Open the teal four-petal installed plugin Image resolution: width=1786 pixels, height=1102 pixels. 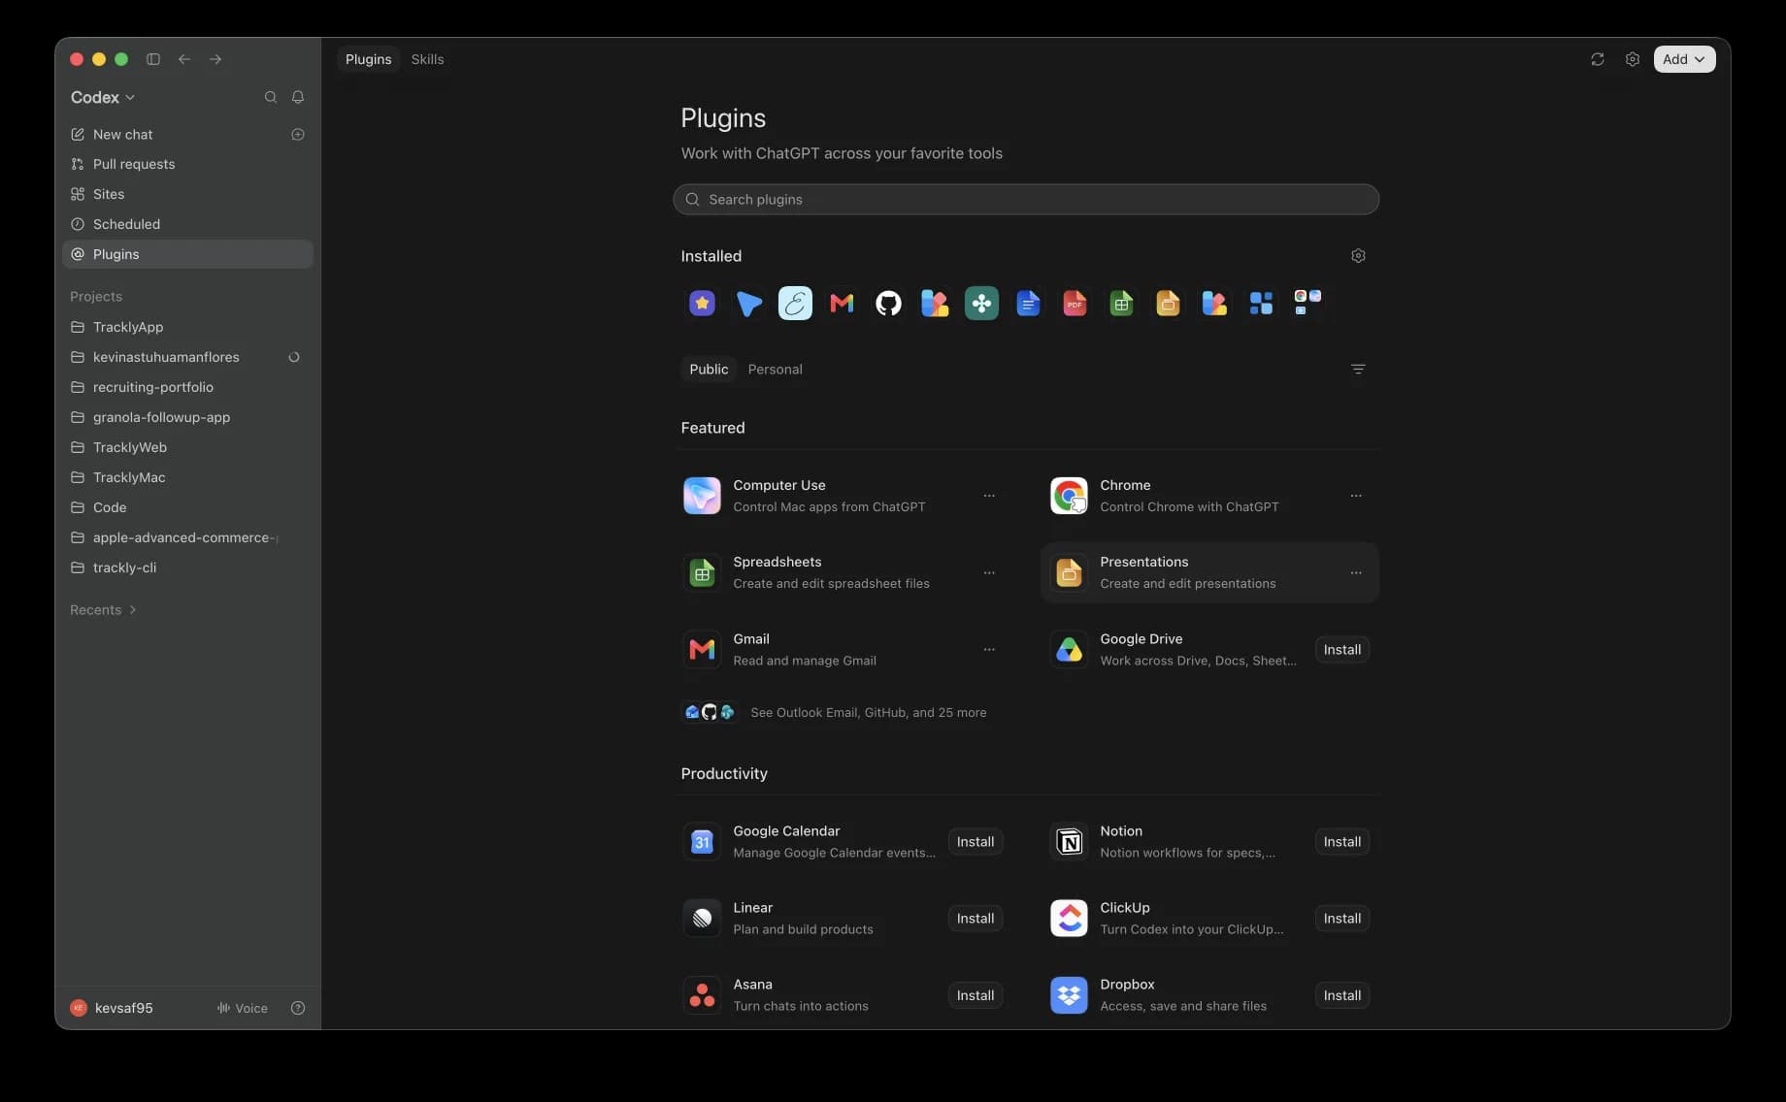pyautogui.click(x=981, y=304)
